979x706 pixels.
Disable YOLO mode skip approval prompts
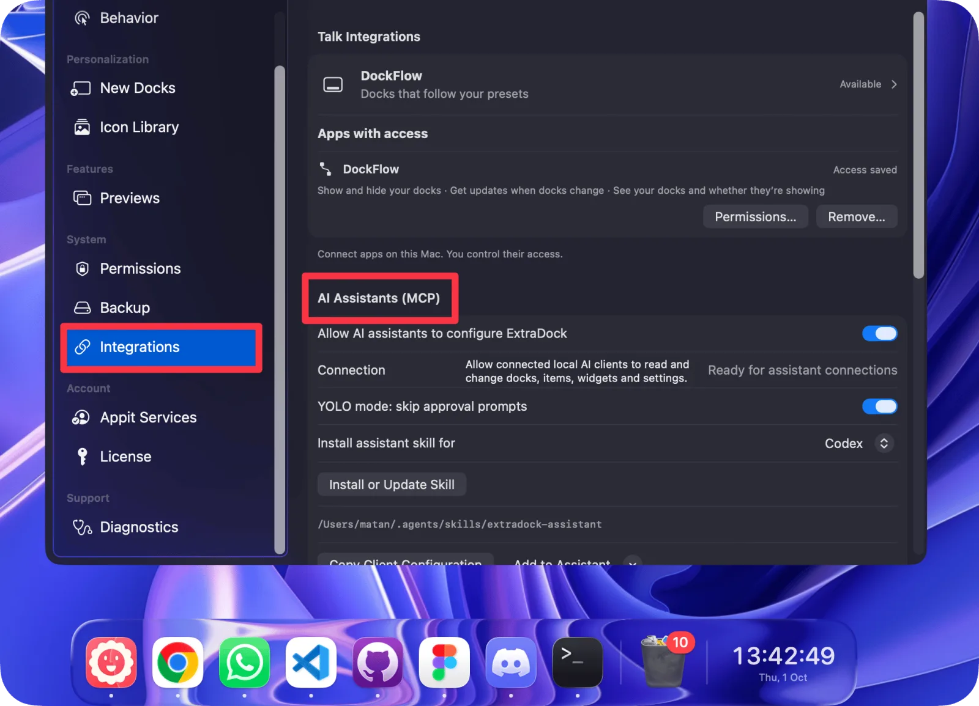[879, 406]
